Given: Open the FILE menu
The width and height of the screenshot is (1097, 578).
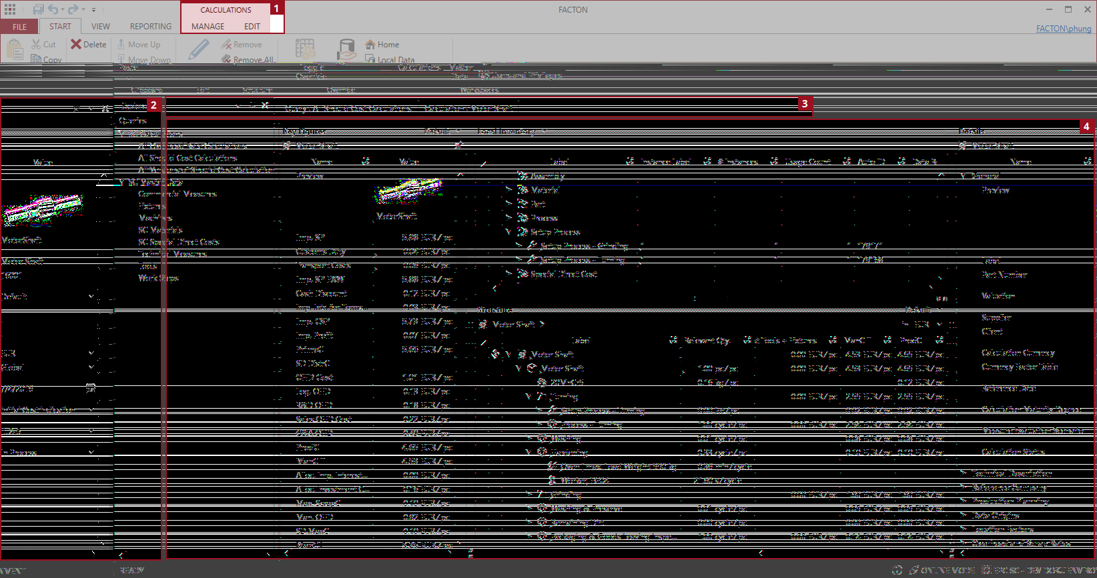Looking at the screenshot, I should (19, 27).
